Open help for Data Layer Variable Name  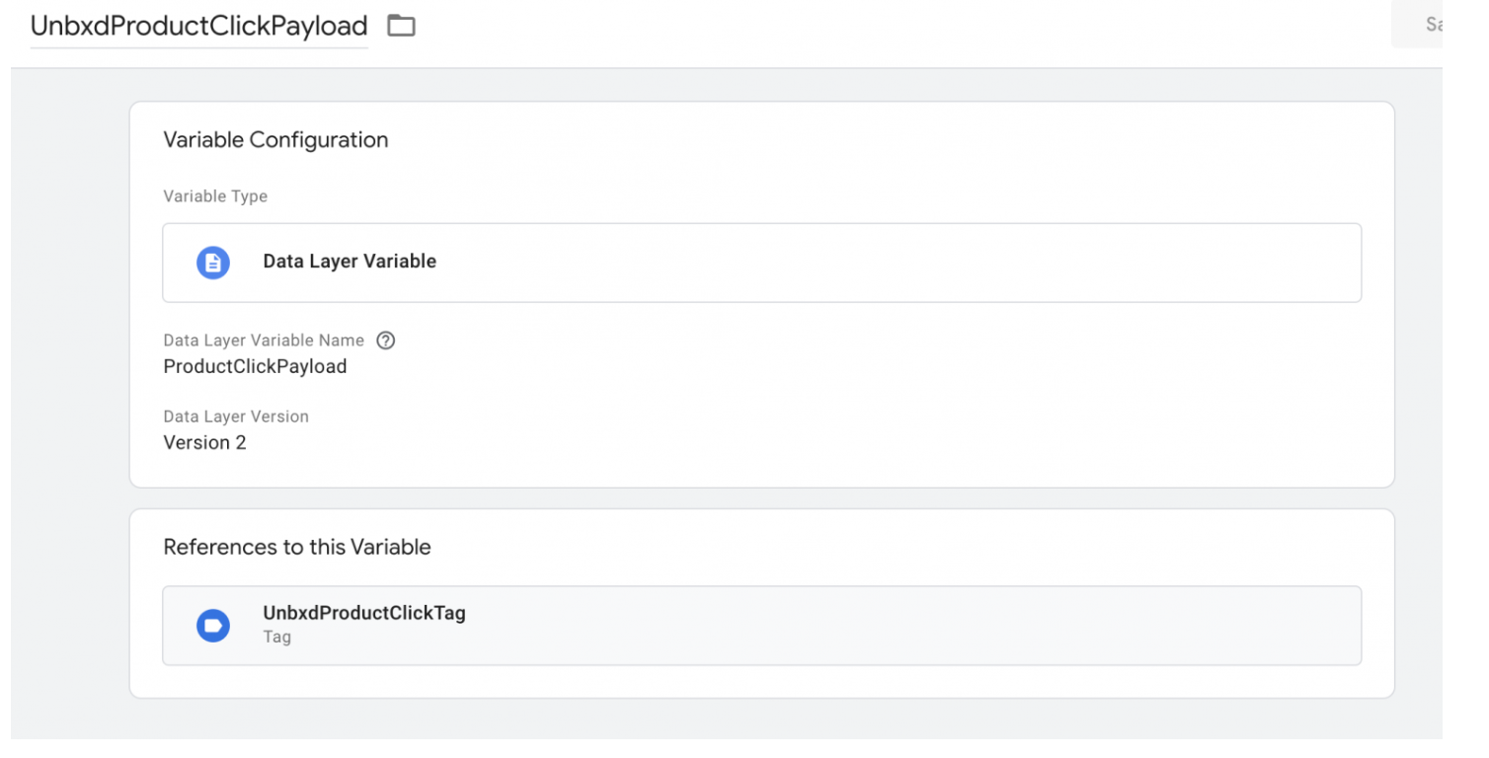point(386,341)
